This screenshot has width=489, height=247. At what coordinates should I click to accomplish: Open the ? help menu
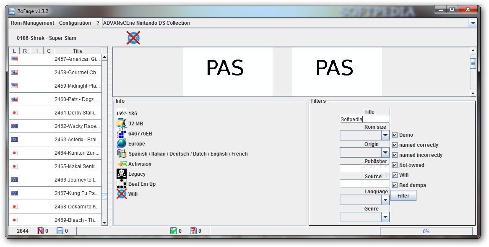(x=98, y=23)
